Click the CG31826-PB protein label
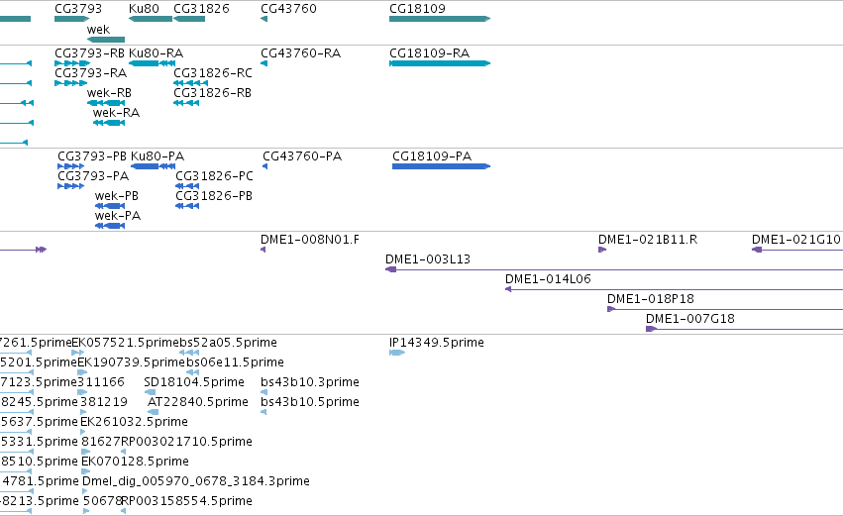Screen dimensions: 843x516 pos(213,196)
